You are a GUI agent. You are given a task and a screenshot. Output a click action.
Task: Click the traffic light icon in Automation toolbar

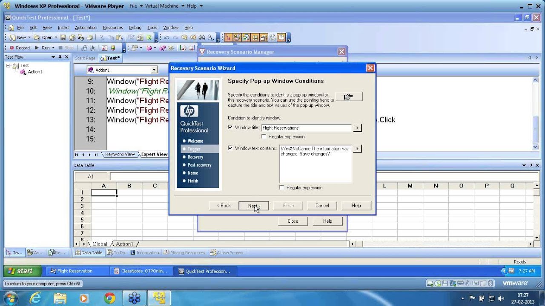[113, 48]
